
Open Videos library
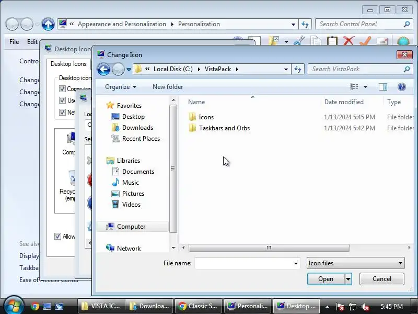coord(126,205)
